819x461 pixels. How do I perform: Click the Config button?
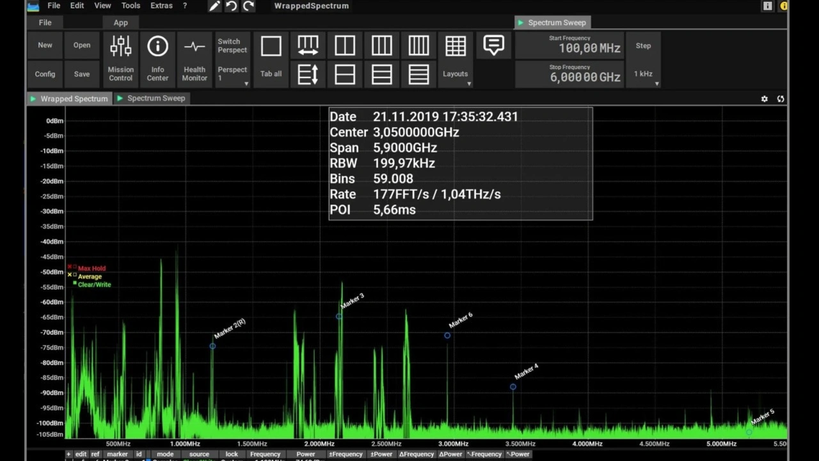click(x=45, y=74)
